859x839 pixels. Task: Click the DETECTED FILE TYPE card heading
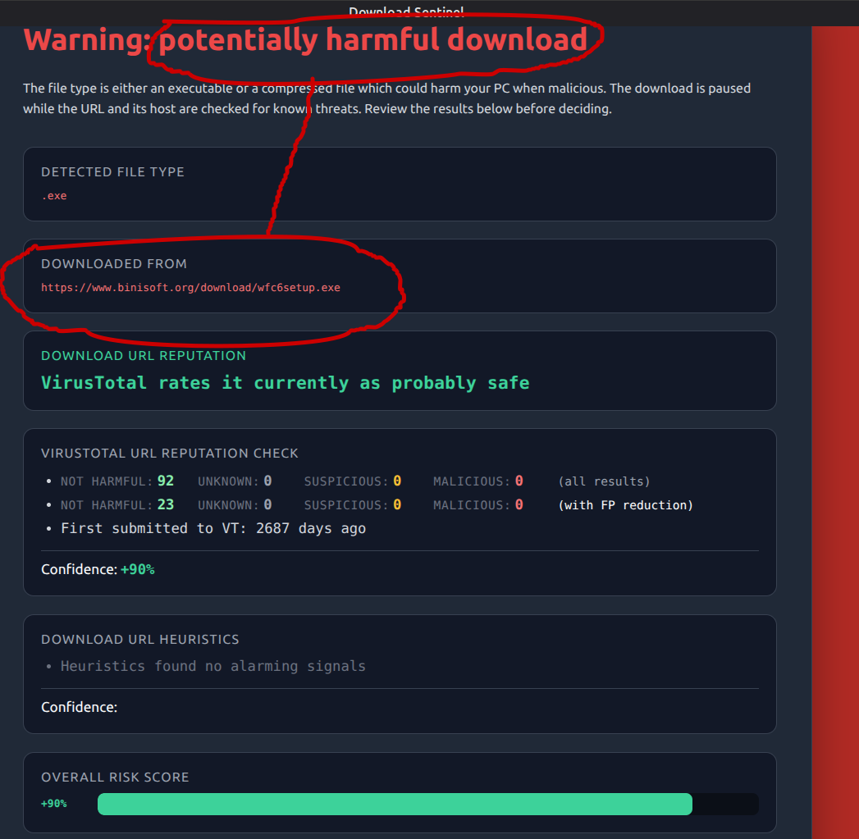coord(113,172)
